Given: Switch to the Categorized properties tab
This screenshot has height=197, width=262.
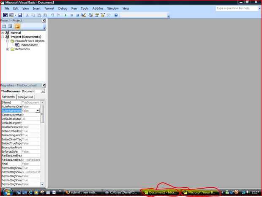Looking at the screenshot, I should point(25,97).
